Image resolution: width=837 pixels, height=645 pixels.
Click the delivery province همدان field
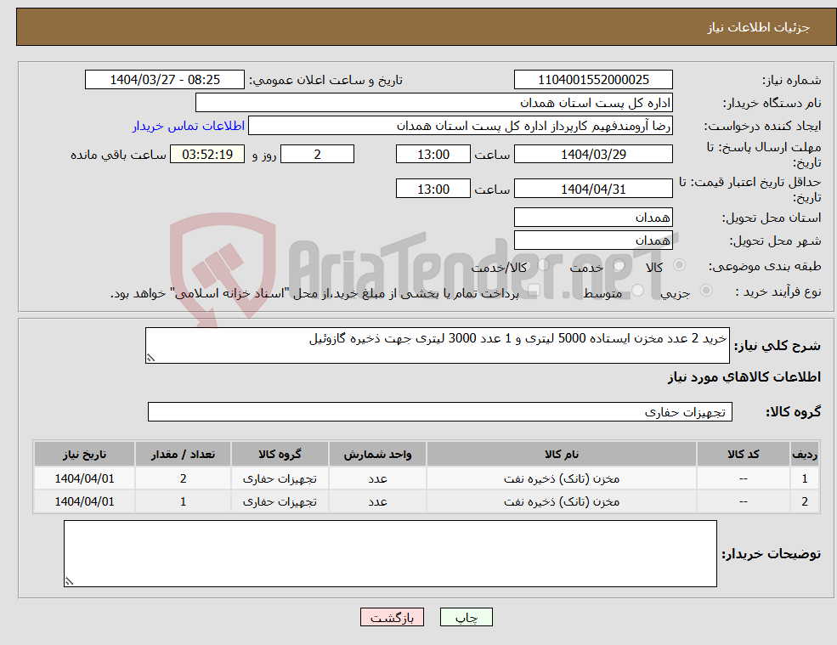(x=593, y=218)
